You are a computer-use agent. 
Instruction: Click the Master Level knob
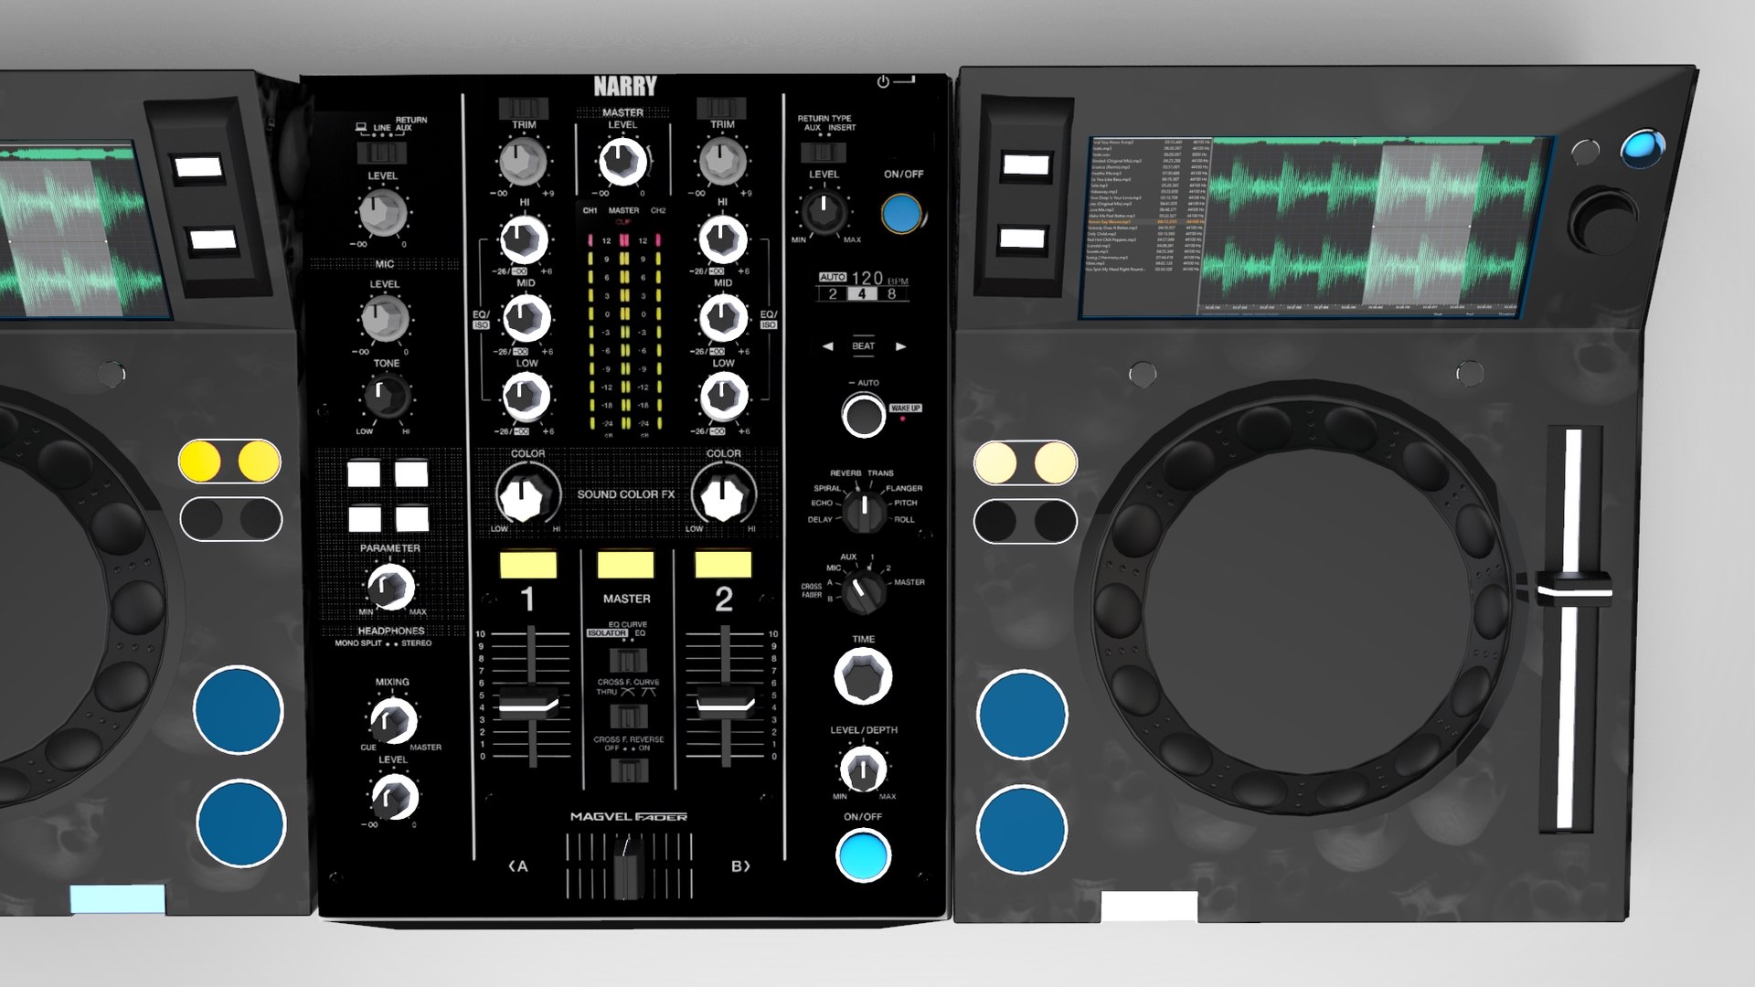(623, 162)
